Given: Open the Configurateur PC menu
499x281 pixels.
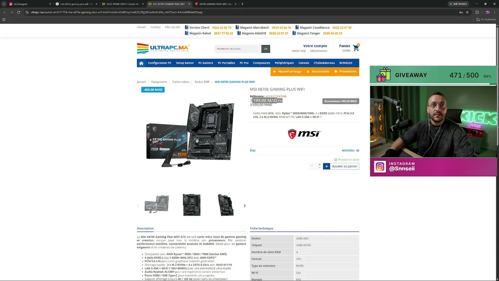Looking at the screenshot, I should (160, 63).
